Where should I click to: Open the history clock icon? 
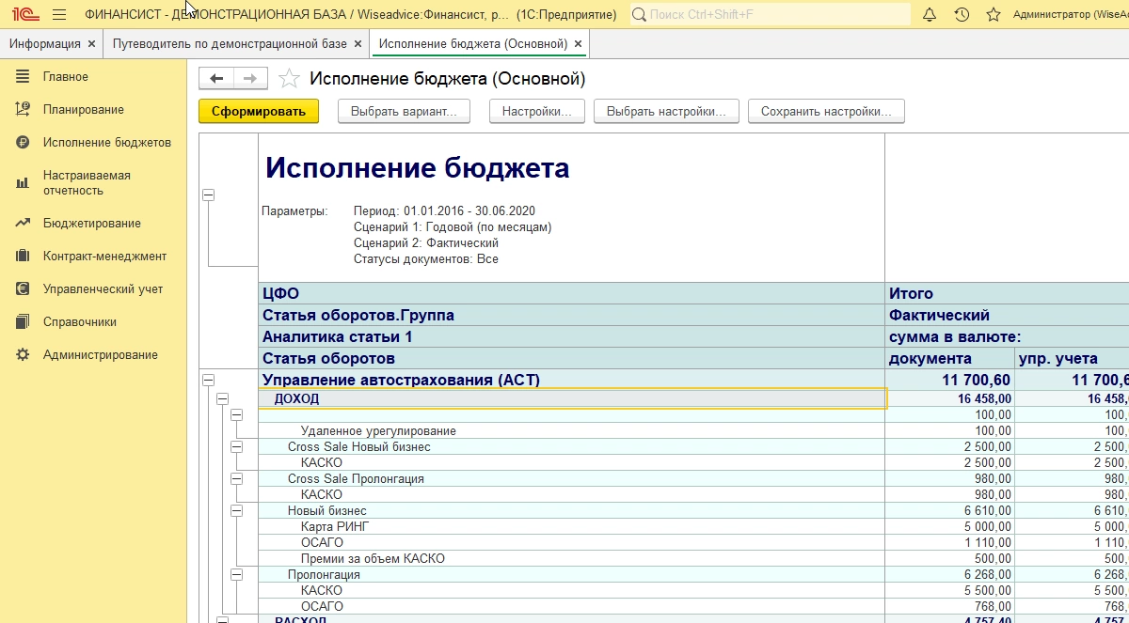(962, 15)
